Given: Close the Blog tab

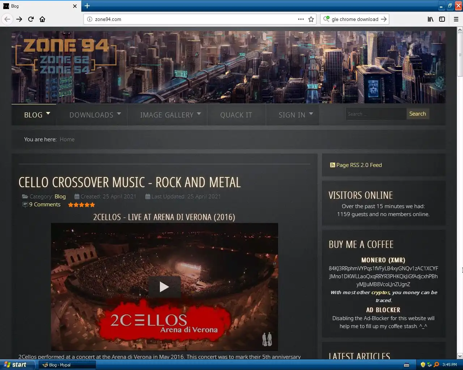Looking at the screenshot, I should [75, 6].
